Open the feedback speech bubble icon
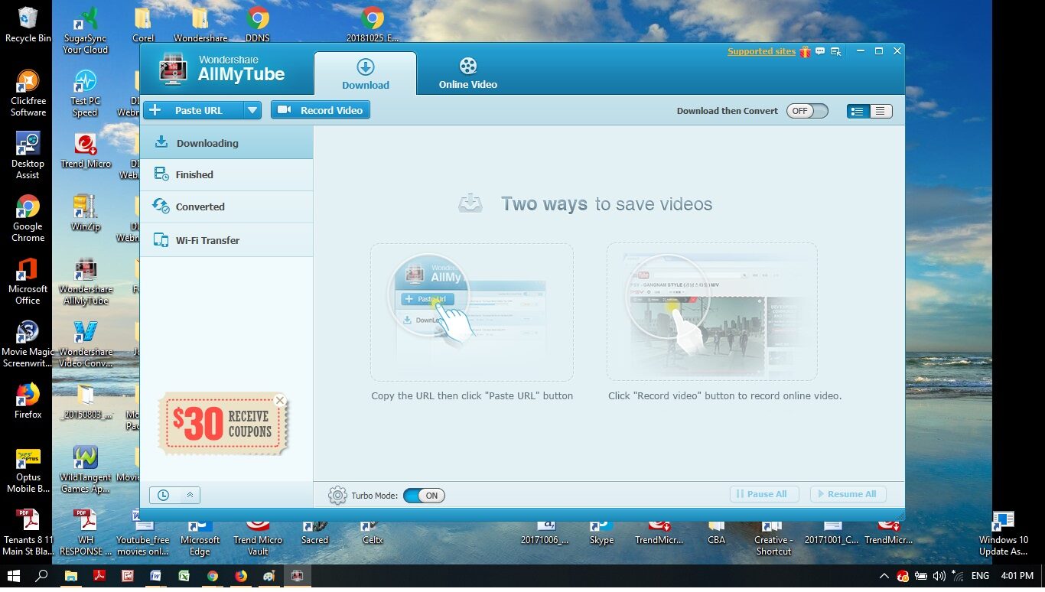 (x=820, y=51)
